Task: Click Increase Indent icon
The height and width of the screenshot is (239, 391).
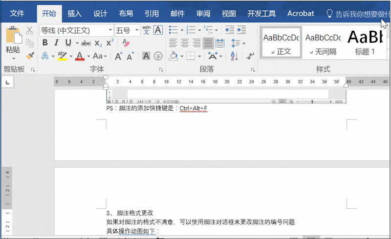Action: click(241, 30)
